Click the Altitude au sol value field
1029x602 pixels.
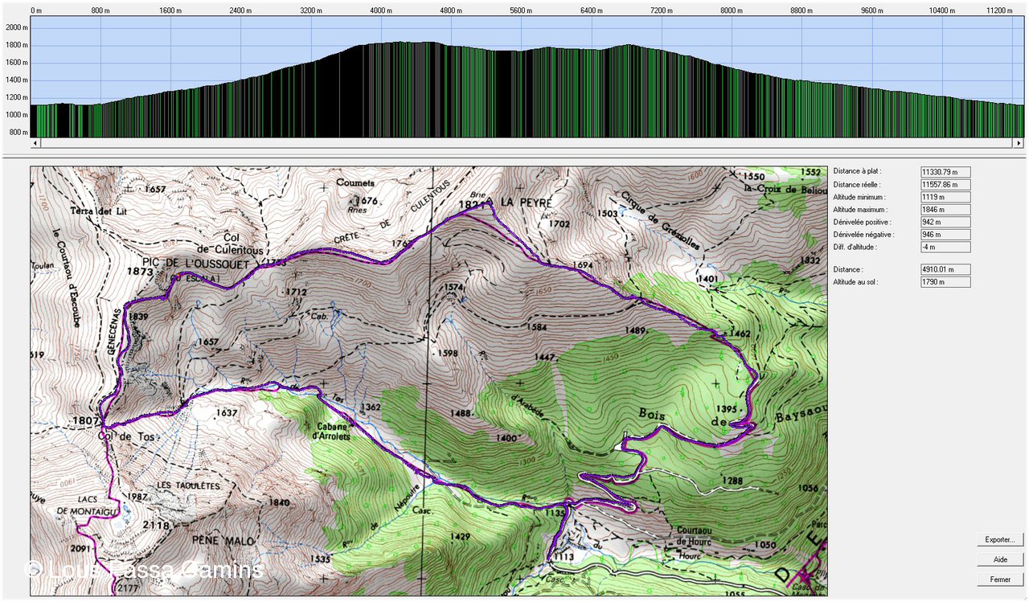(x=945, y=282)
